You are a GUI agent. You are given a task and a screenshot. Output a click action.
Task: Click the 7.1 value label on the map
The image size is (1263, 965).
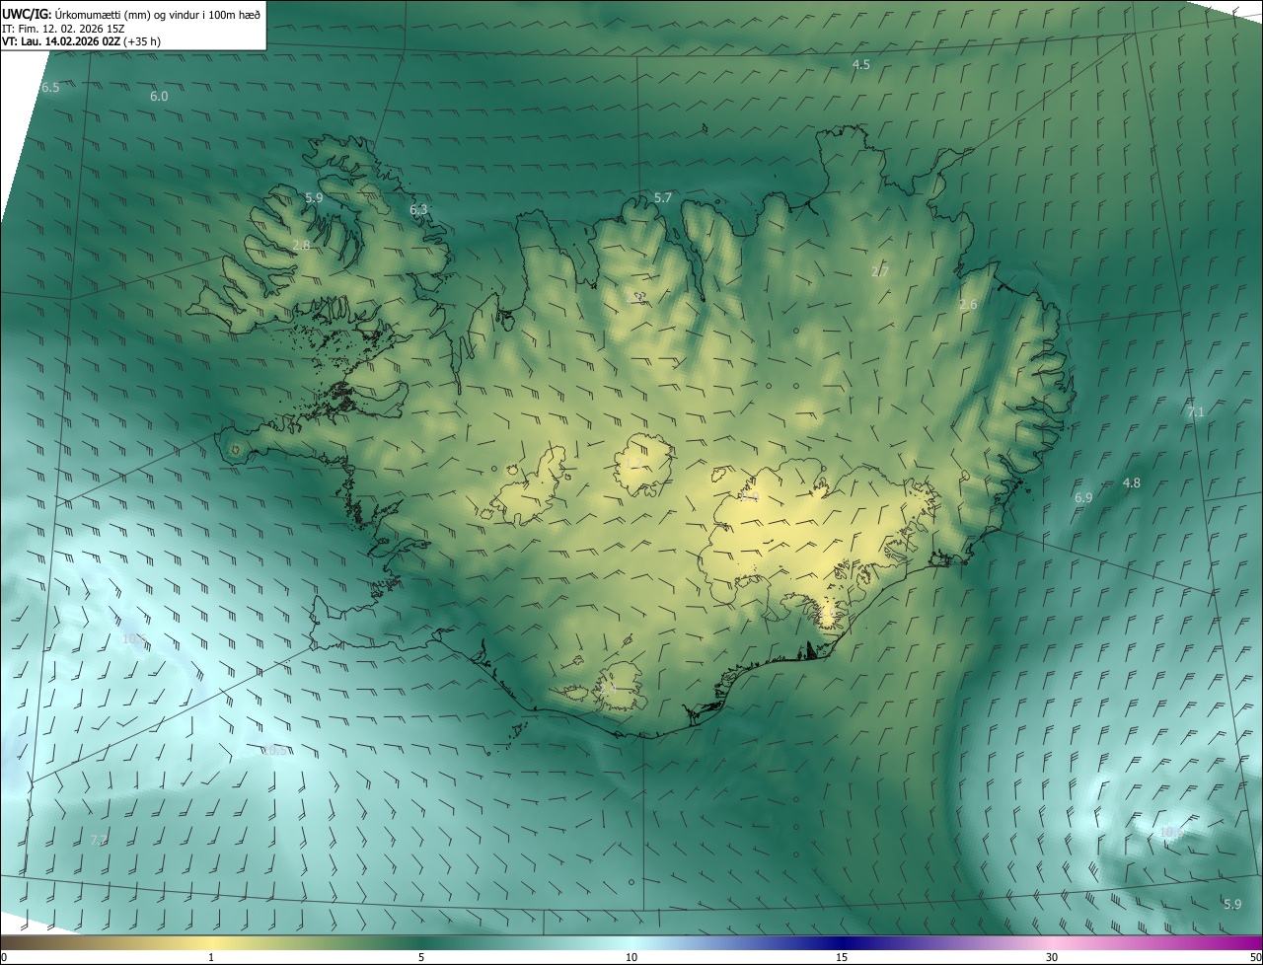(1196, 412)
